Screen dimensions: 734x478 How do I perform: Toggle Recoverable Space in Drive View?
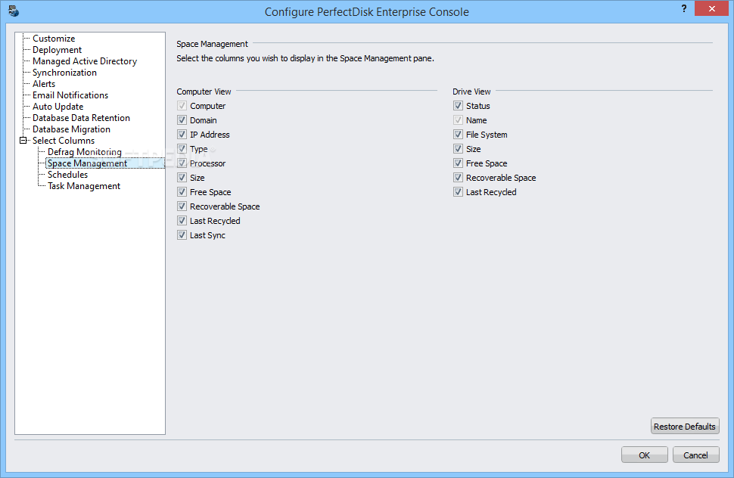coord(459,178)
